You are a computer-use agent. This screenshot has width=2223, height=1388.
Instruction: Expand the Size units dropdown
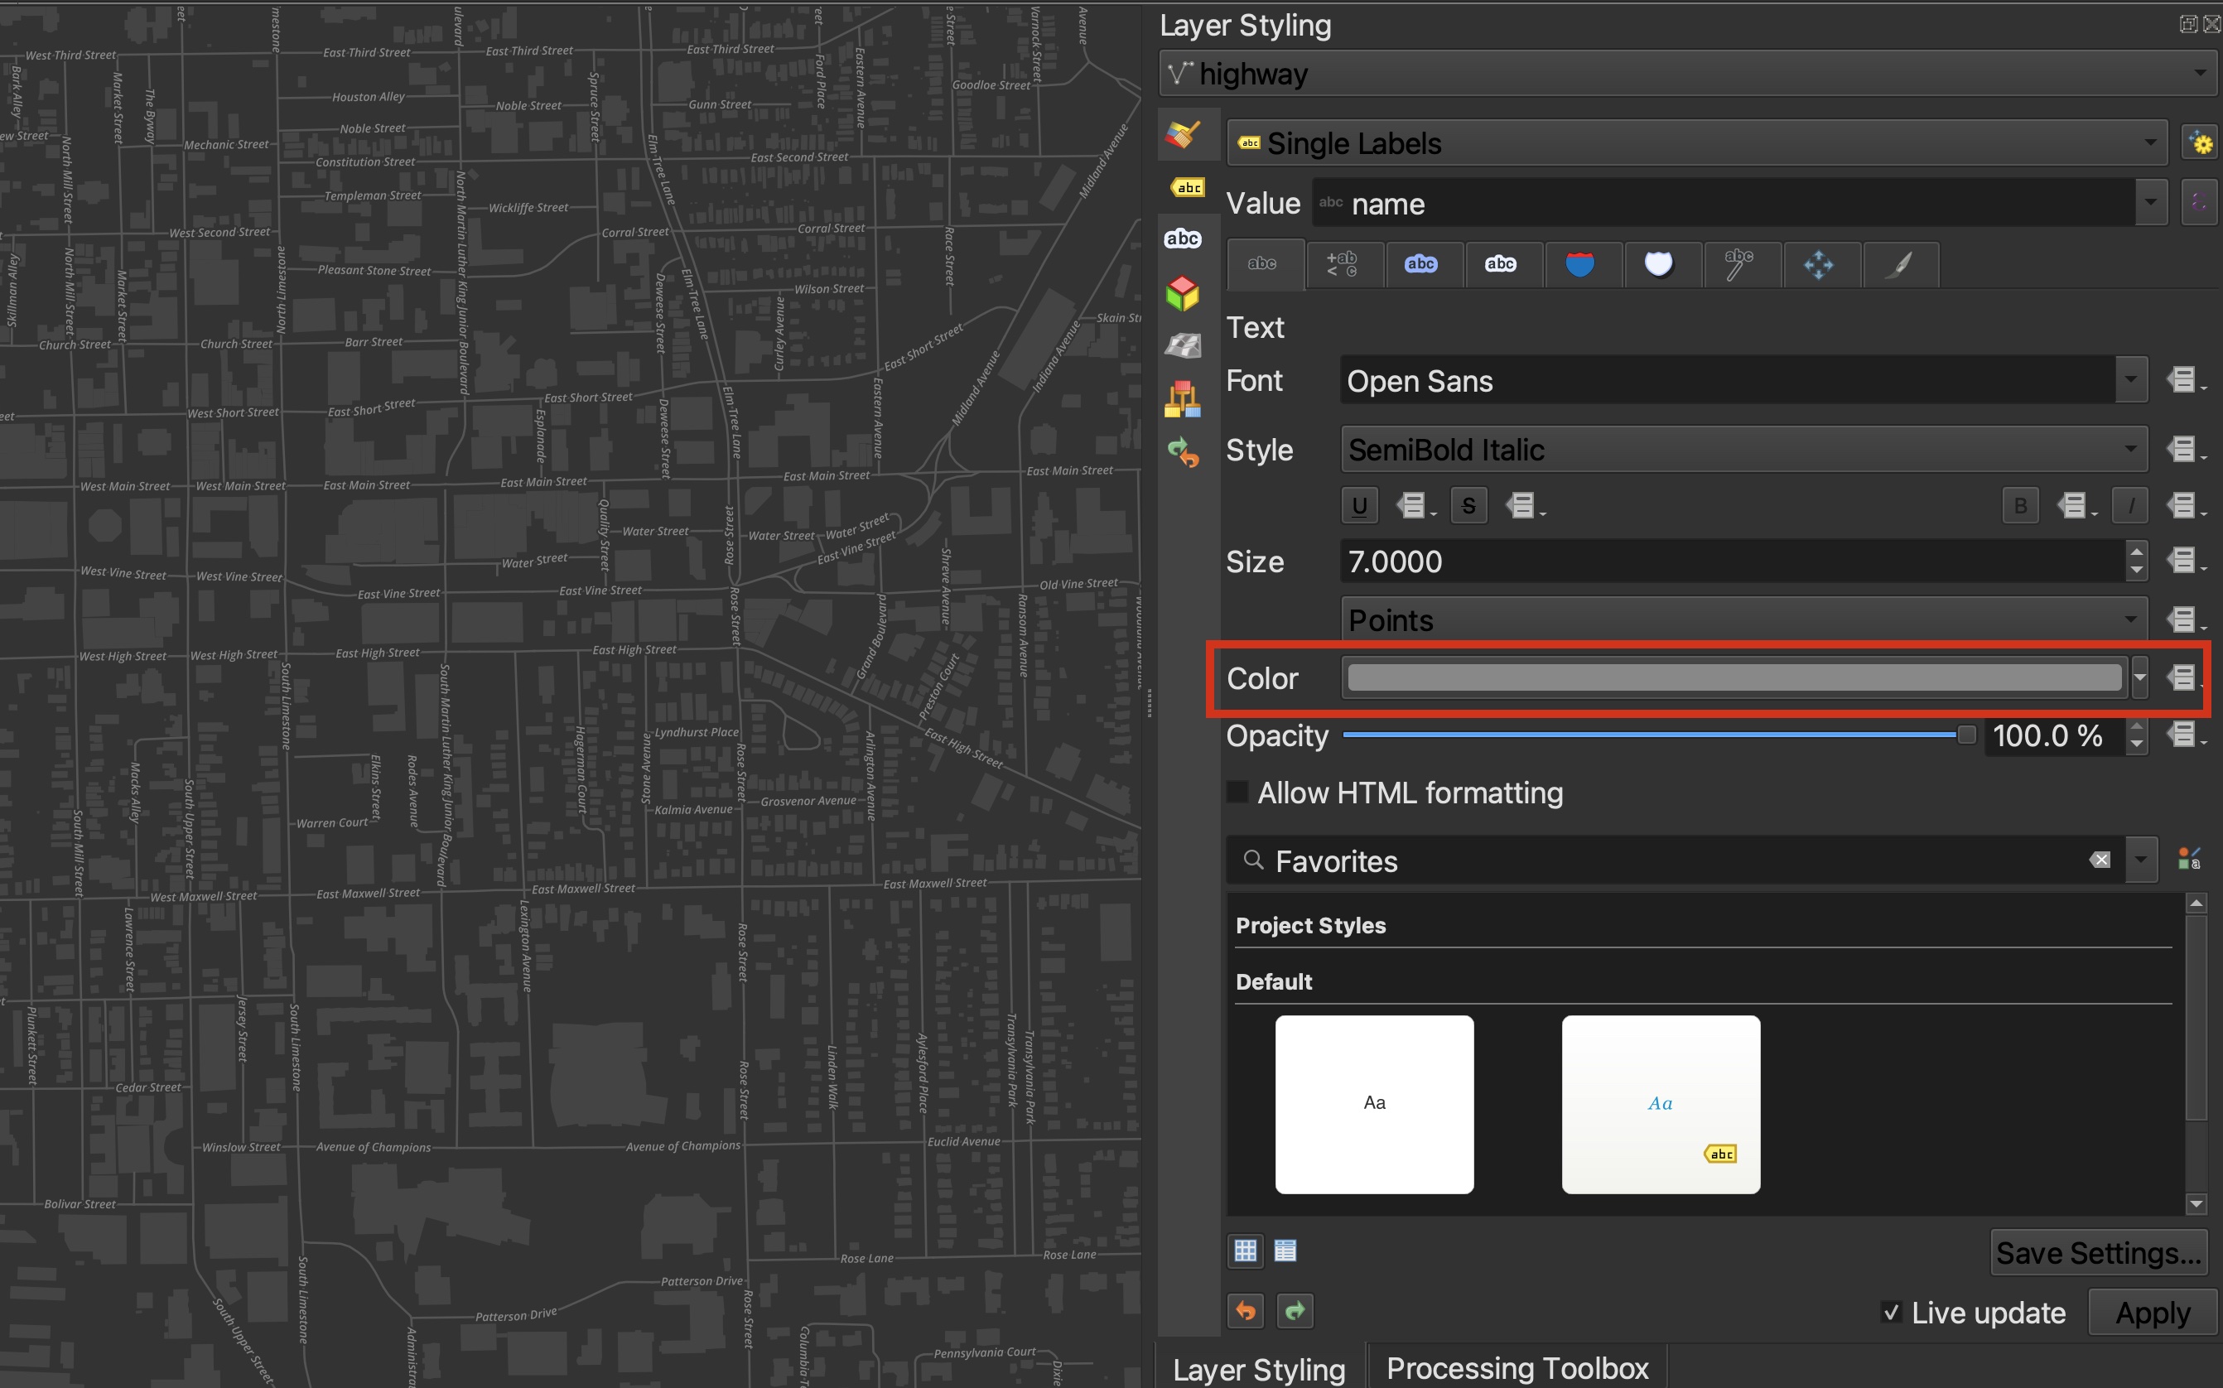pos(2135,619)
